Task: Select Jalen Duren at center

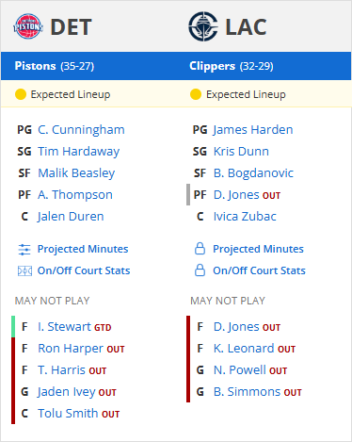Action: 71,217
